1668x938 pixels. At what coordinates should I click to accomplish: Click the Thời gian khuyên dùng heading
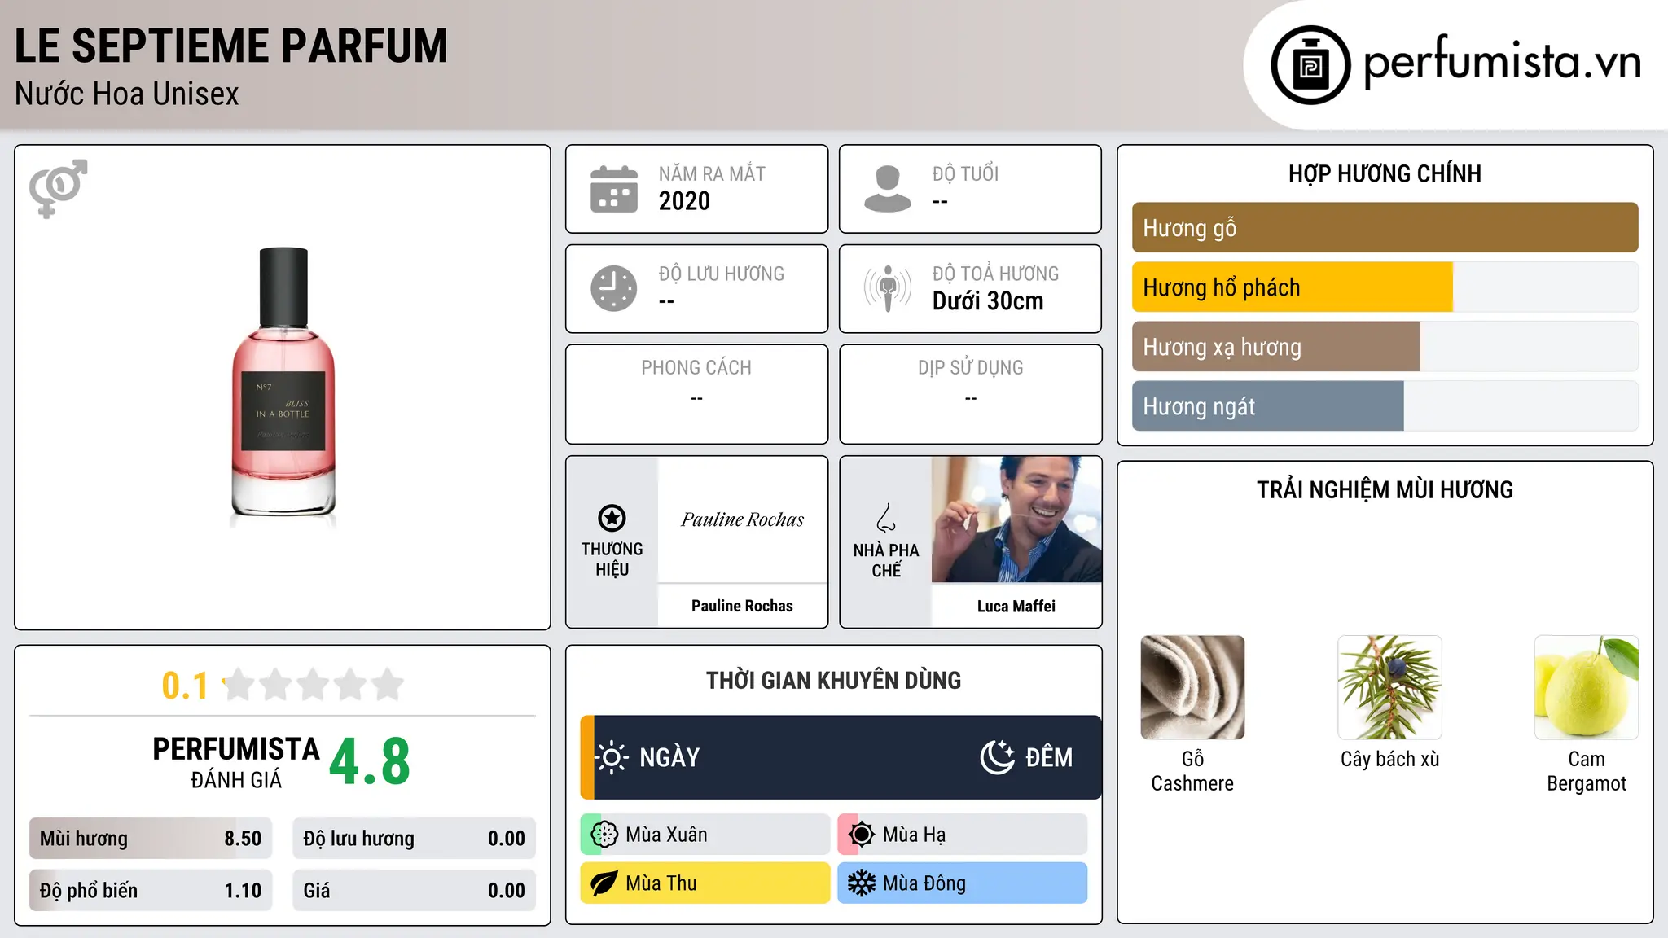tap(833, 680)
